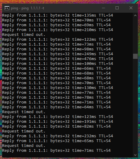Viewport: 140px width, 159px height.
Task: Click the reply line with time=64ms
Action: pyautogui.click(x=56, y=107)
